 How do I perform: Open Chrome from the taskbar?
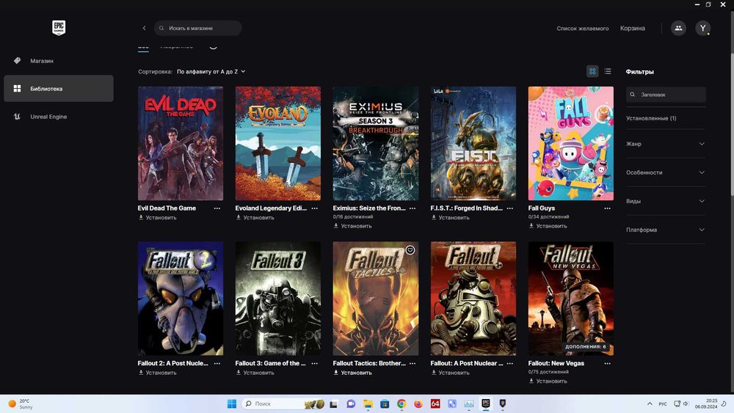(401, 403)
